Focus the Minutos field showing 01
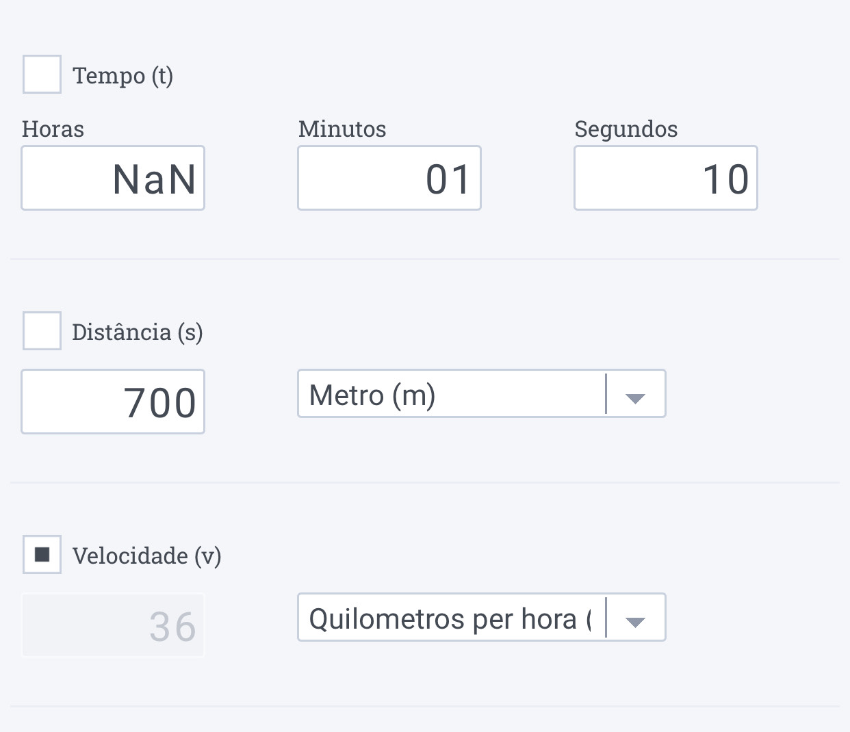This screenshot has height=732, width=850. point(389,179)
